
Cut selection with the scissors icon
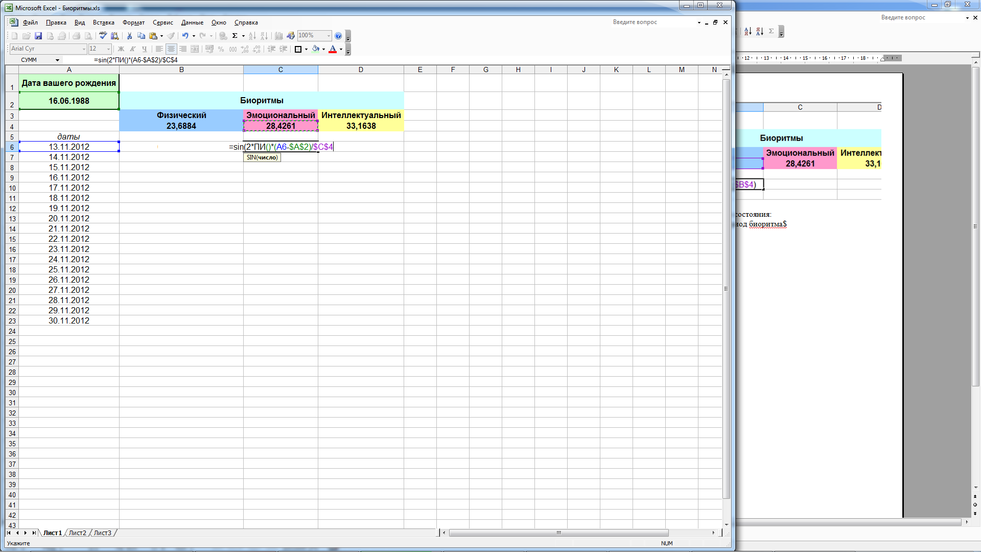(129, 36)
